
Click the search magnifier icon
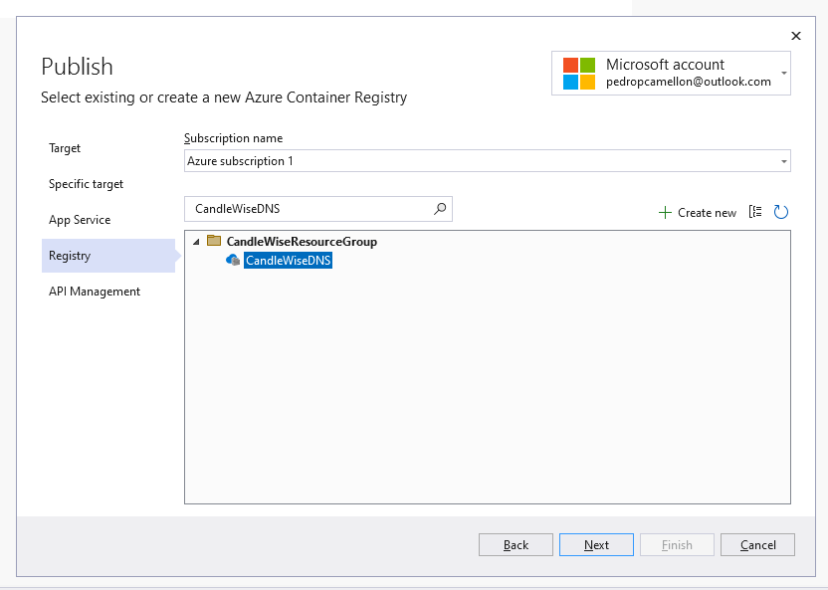point(439,209)
